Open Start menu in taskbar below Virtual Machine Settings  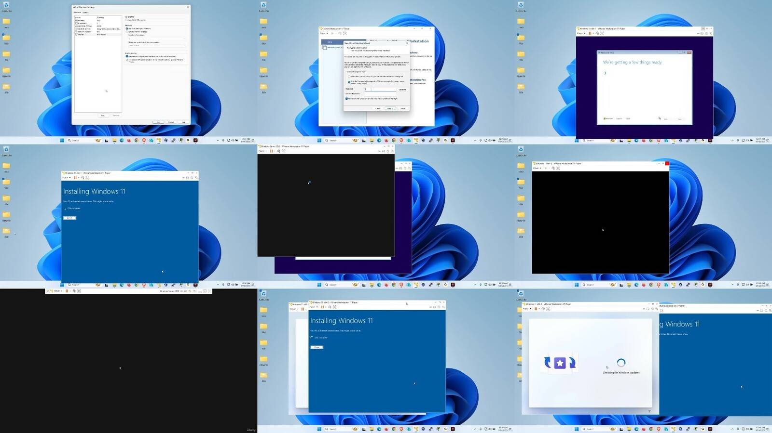62,140
